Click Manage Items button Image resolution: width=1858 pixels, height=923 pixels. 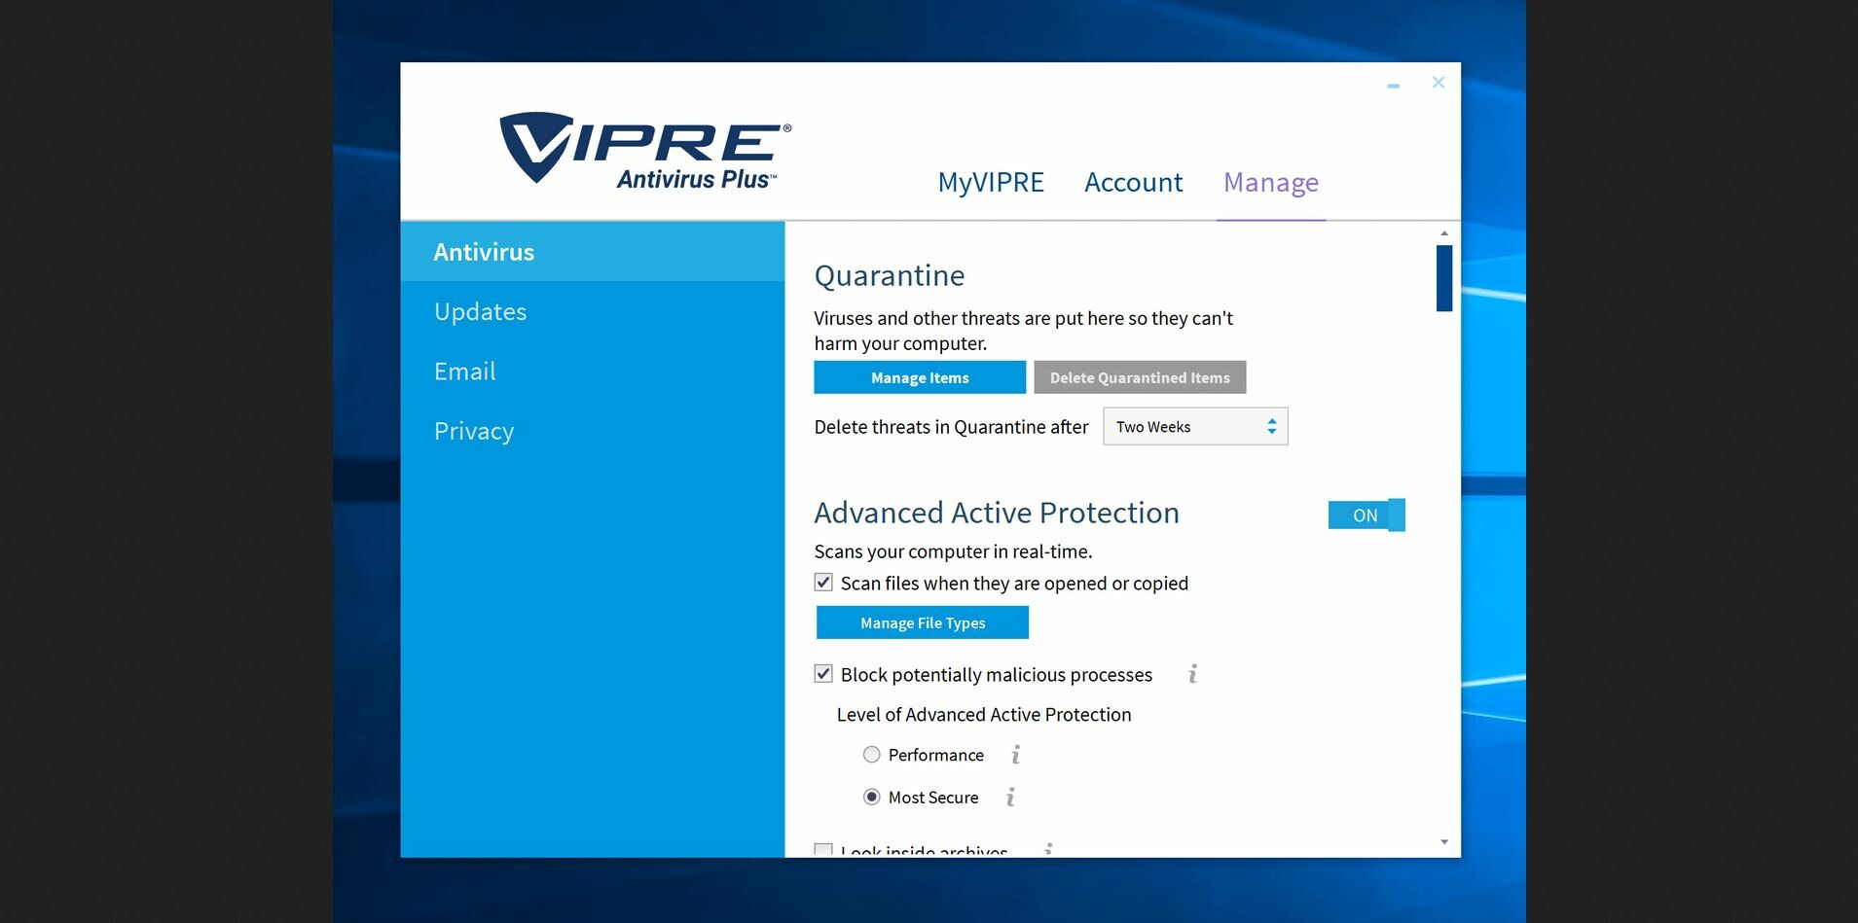pyautogui.click(x=920, y=377)
